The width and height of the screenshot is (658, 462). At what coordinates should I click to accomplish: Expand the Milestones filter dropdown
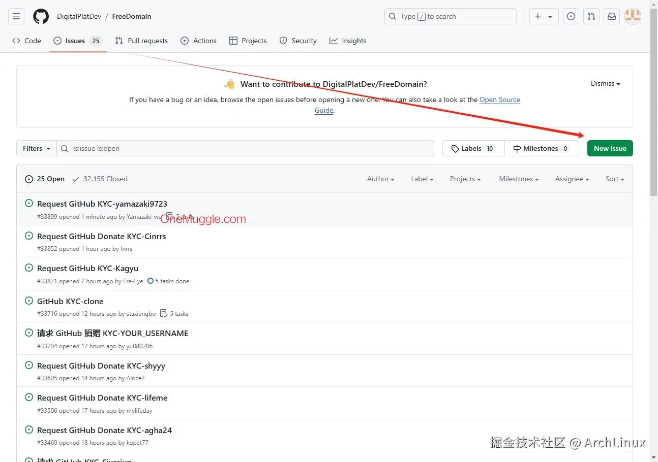pyautogui.click(x=519, y=179)
